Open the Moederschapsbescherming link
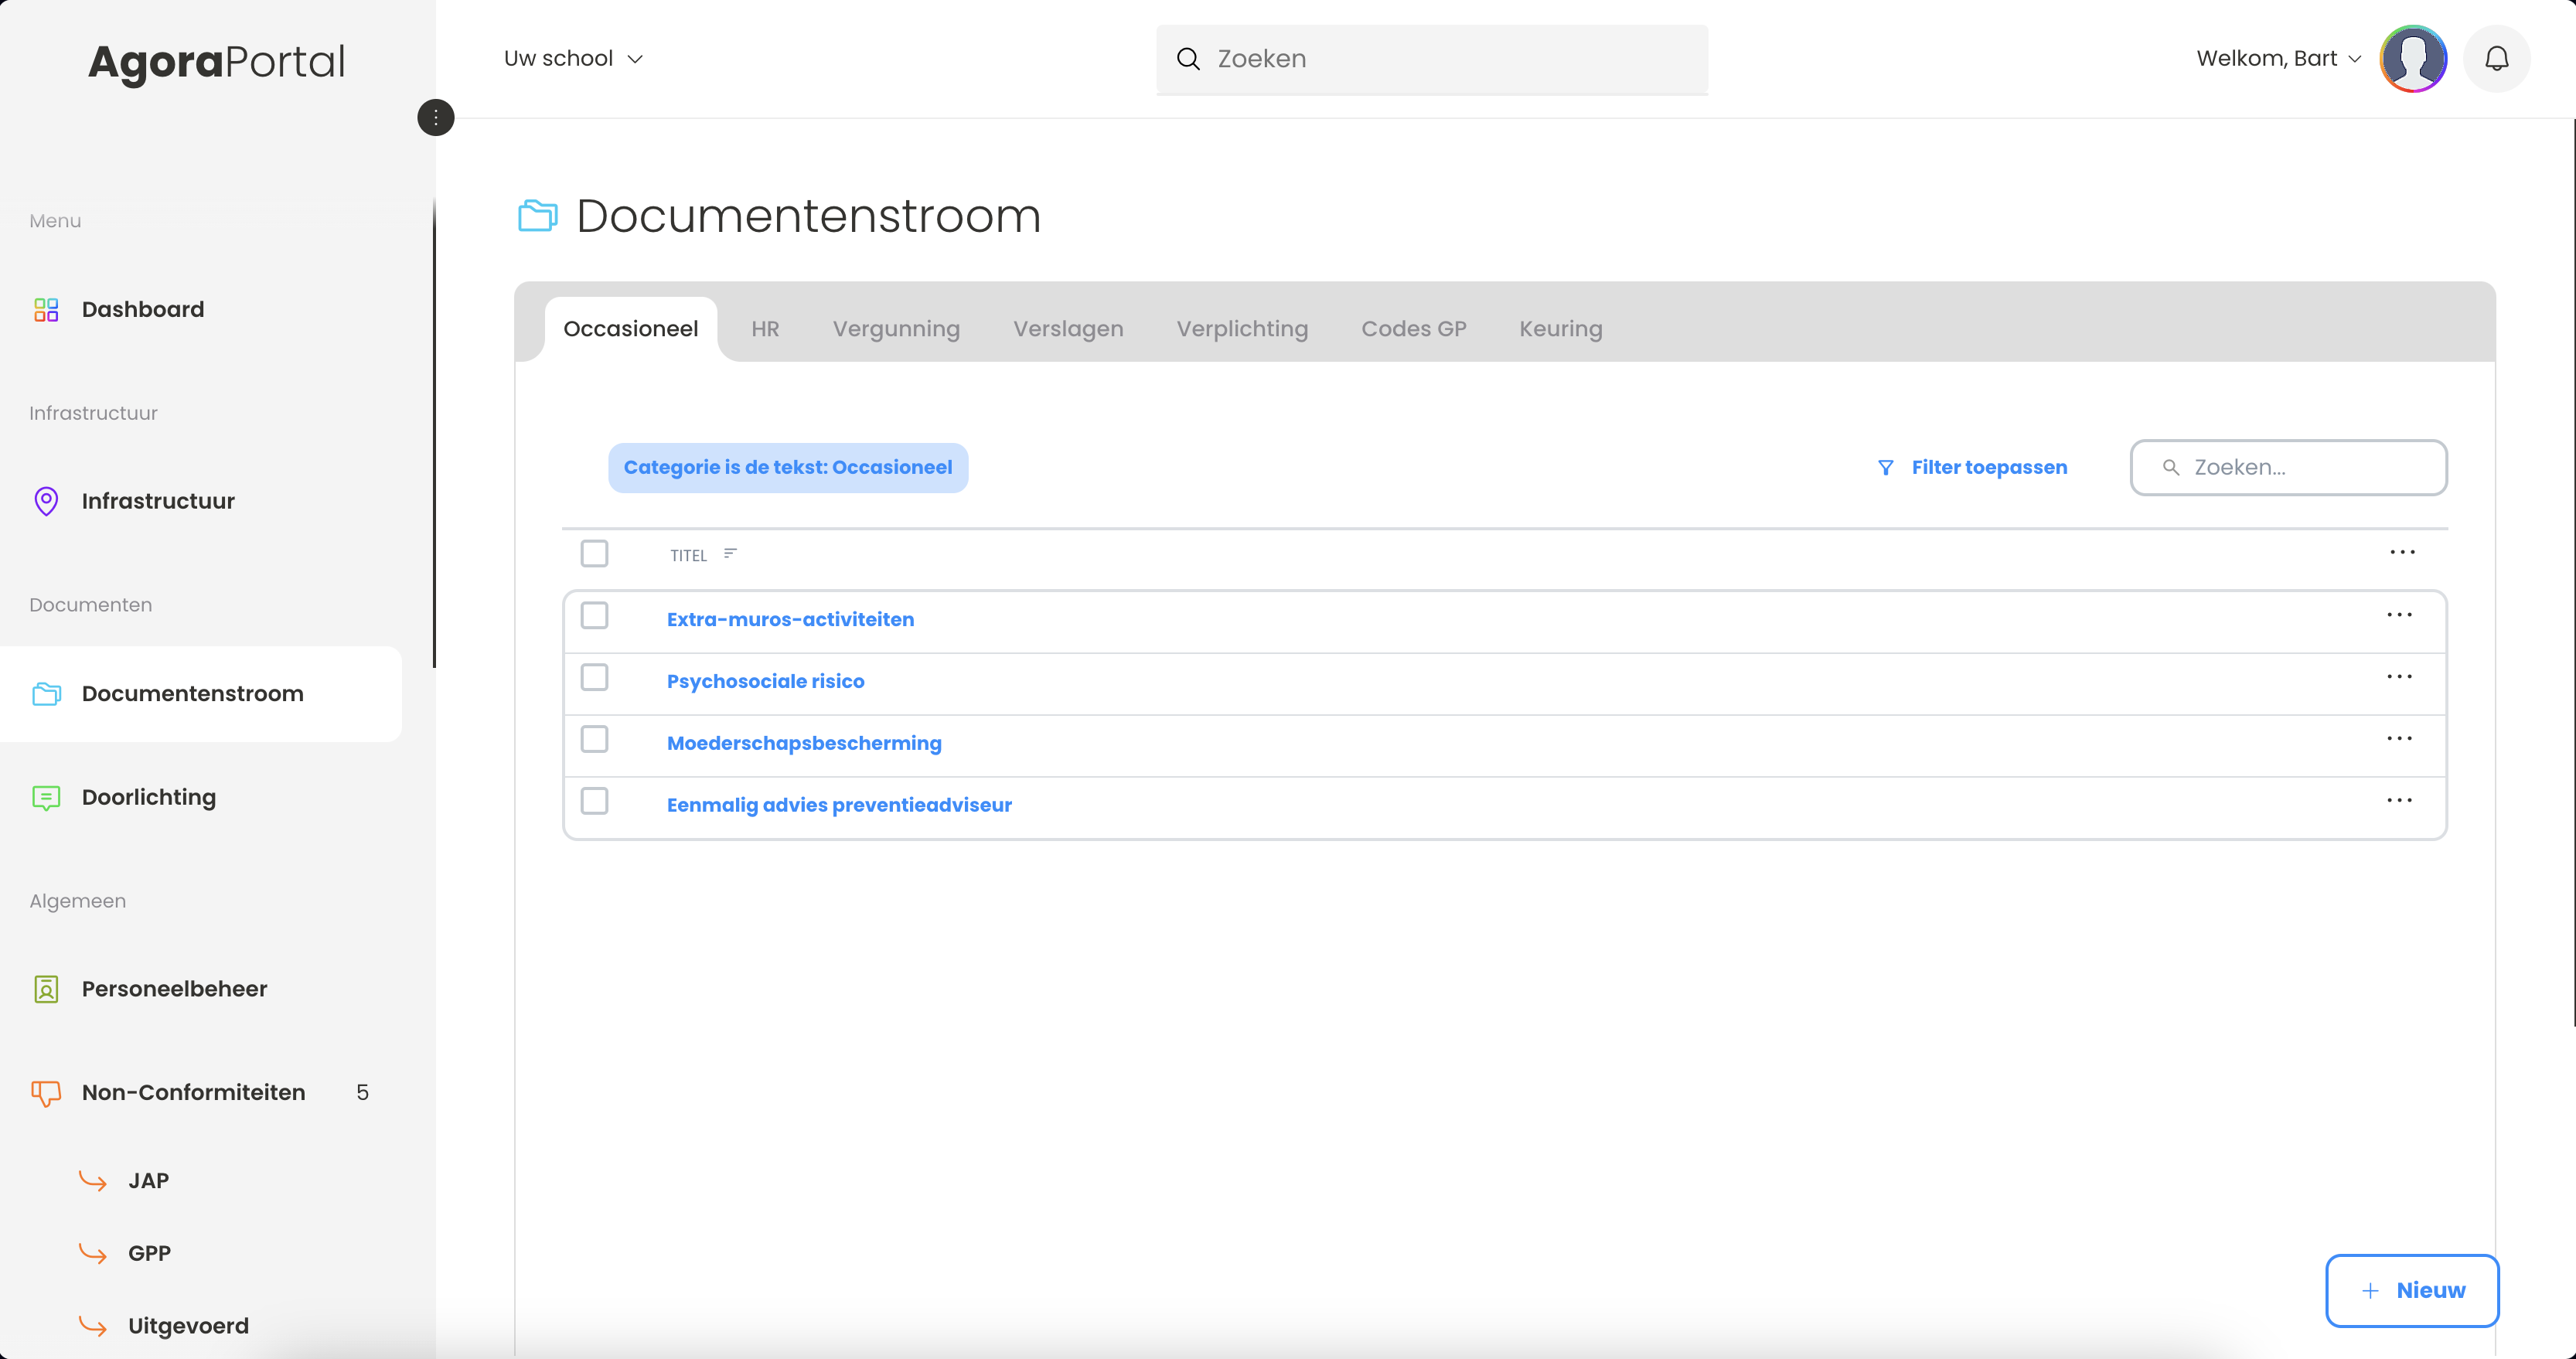 click(x=804, y=744)
